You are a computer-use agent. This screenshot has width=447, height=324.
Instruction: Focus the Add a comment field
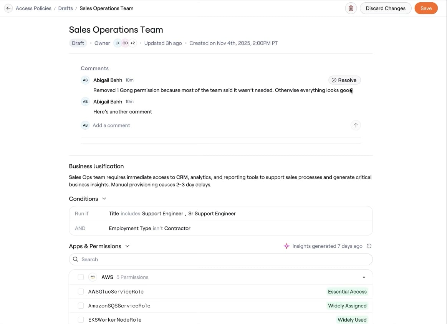click(220, 125)
